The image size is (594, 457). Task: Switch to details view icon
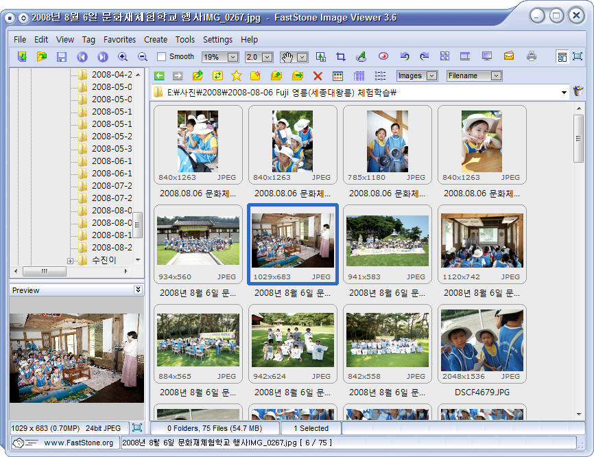tap(359, 76)
